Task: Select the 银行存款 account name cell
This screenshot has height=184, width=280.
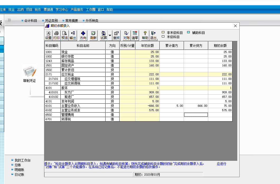Action: coord(83,56)
